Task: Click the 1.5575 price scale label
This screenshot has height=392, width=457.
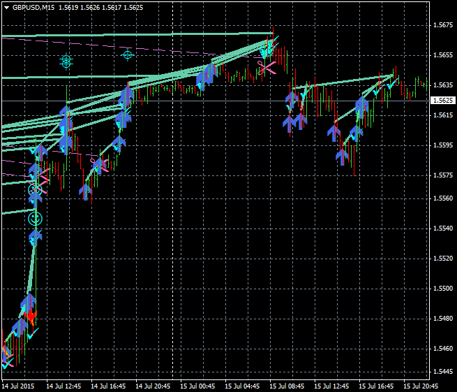Action: click(443, 175)
